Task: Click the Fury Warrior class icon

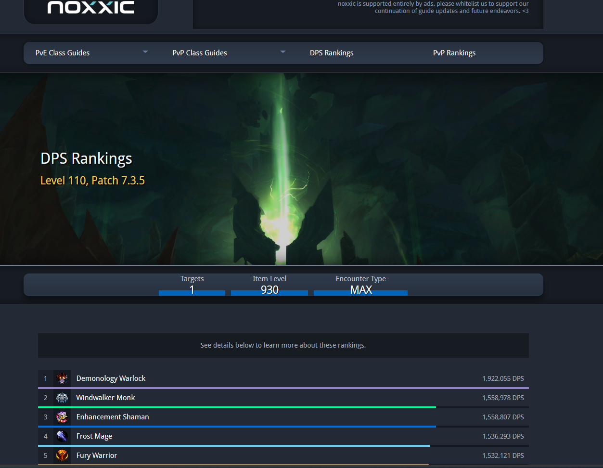Action: pyautogui.click(x=62, y=455)
